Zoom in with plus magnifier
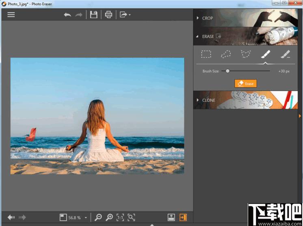The image size is (303, 226). coord(109,217)
